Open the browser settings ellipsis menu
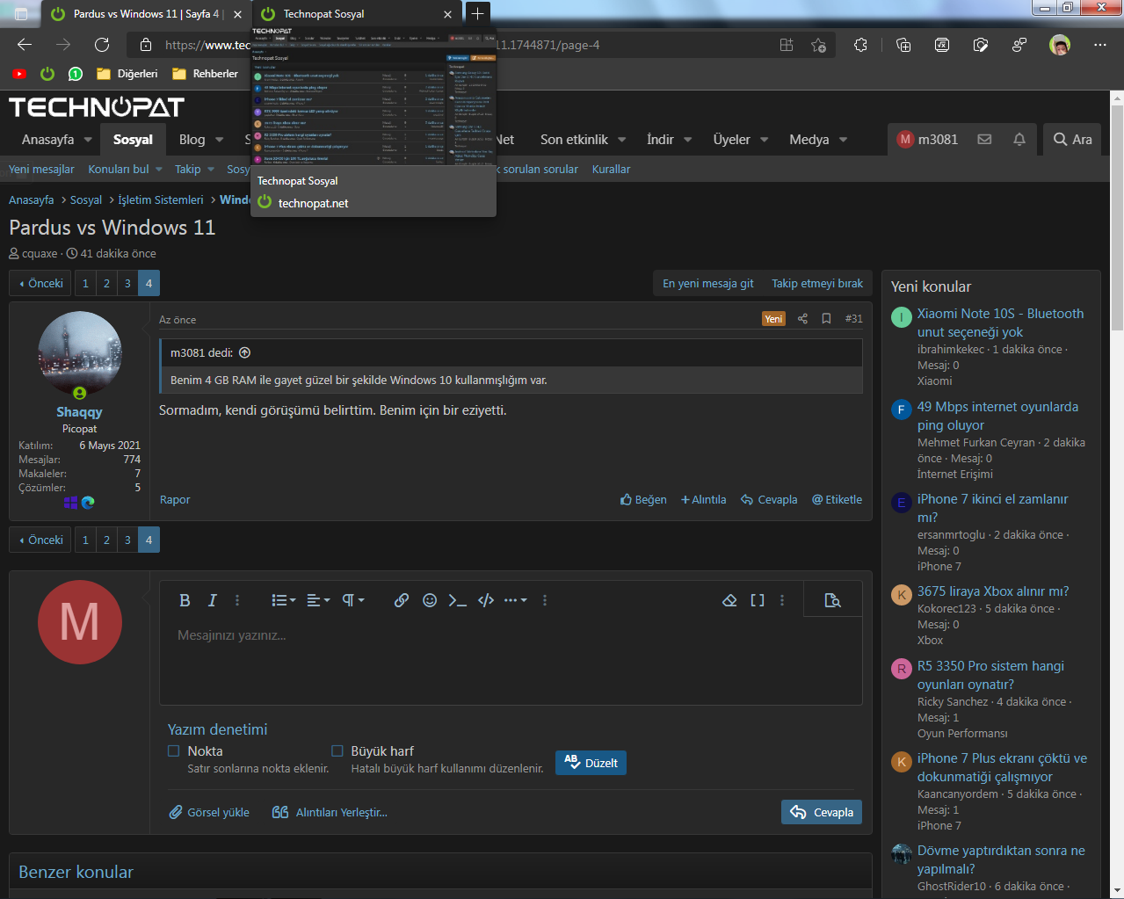This screenshot has height=899, width=1124. [1099, 45]
